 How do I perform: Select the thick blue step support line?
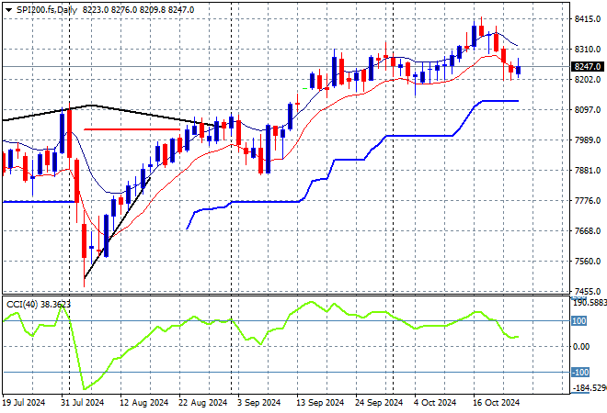pyautogui.click(x=419, y=136)
